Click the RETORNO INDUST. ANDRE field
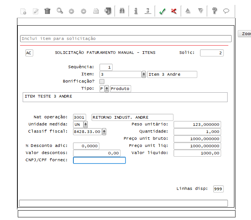The height and width of the screenshot is (220, 251). pyautogui.click(x=132, y=118)
